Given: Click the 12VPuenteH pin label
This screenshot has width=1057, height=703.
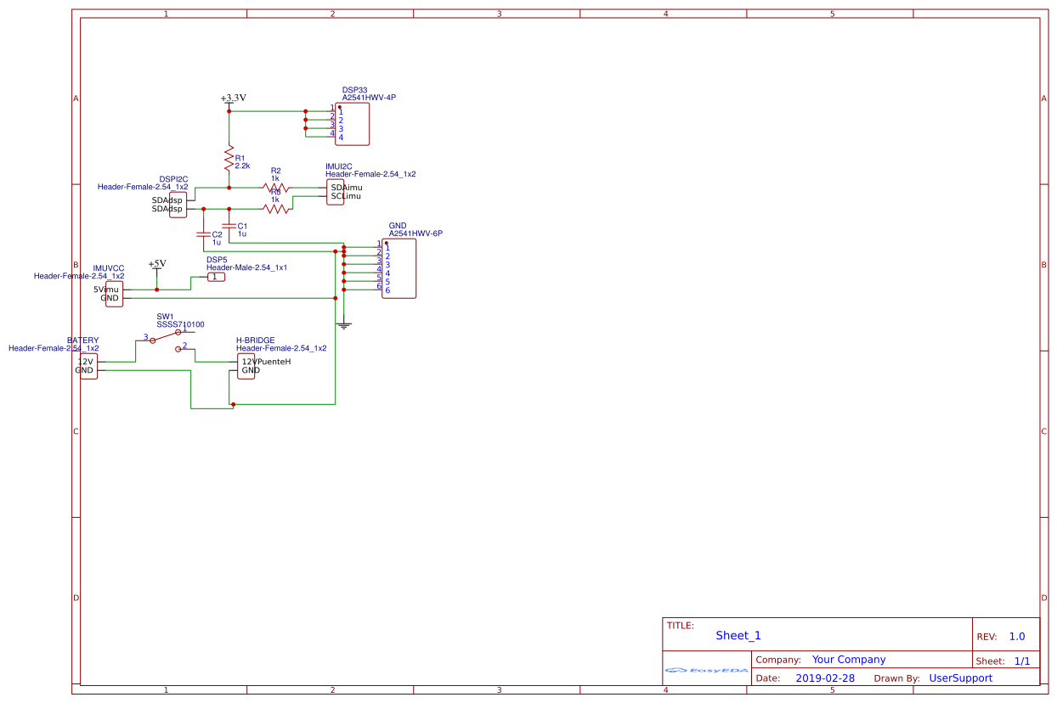Looking at the screenshot, I should point(267,362).
